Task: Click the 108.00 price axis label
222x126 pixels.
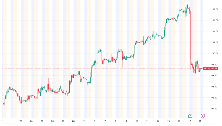Action: point(215,9)
